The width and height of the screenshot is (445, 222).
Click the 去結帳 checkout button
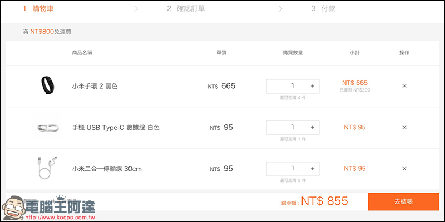point(403,201)
